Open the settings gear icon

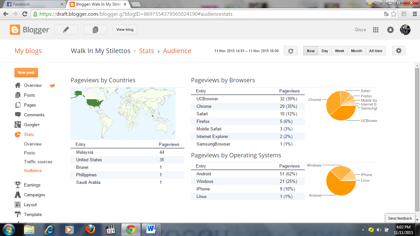tap(399, 50)
